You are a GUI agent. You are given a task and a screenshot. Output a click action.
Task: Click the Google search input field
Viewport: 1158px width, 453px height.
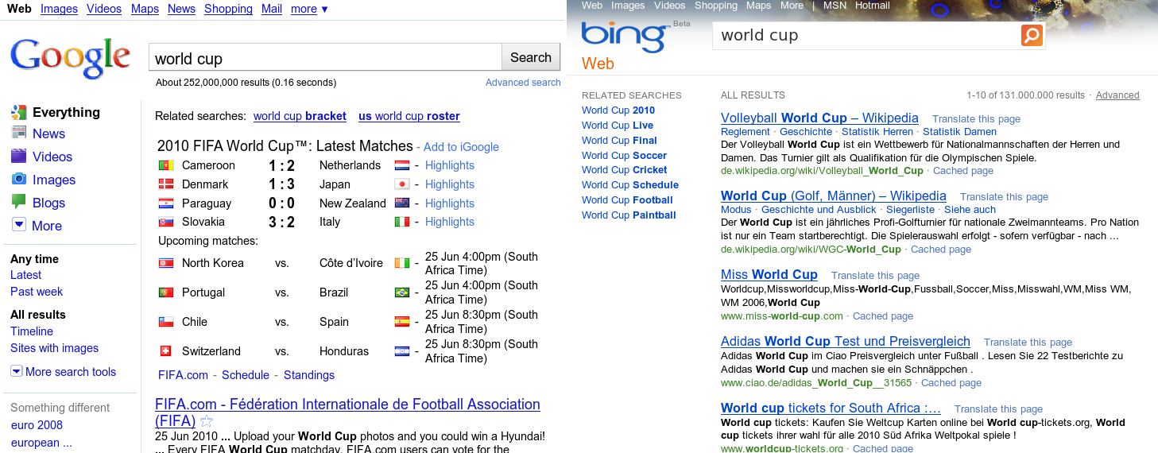click(325, 58)
